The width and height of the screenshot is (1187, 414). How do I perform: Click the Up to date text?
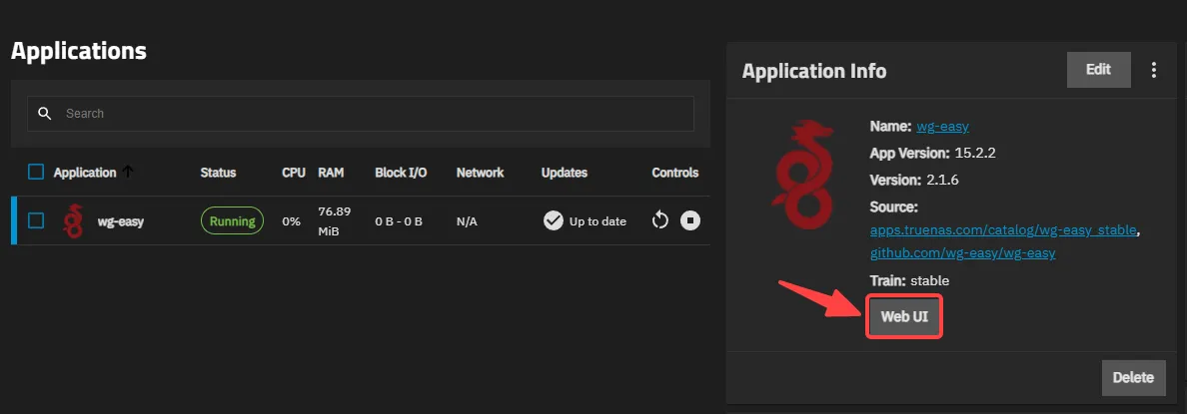(598, 221)
